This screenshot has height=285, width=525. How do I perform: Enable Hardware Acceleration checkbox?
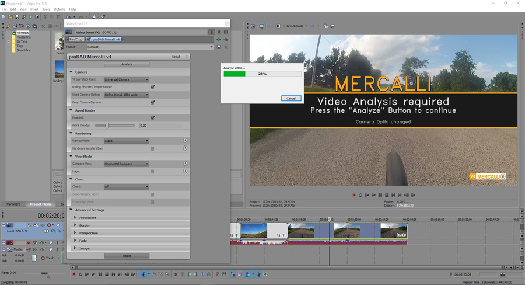[152, 148]
